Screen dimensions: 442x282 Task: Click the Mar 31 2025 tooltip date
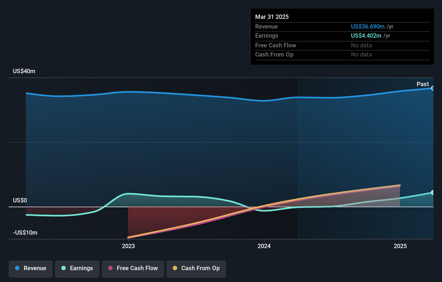click(x=272, y=17)
